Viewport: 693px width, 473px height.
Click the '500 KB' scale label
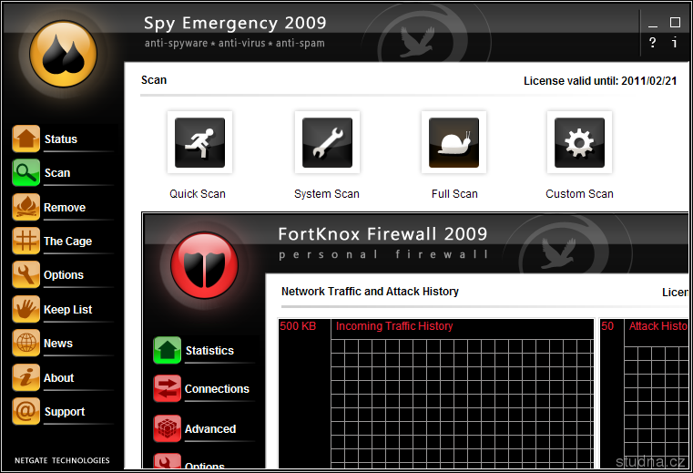[x=298, y=326]
